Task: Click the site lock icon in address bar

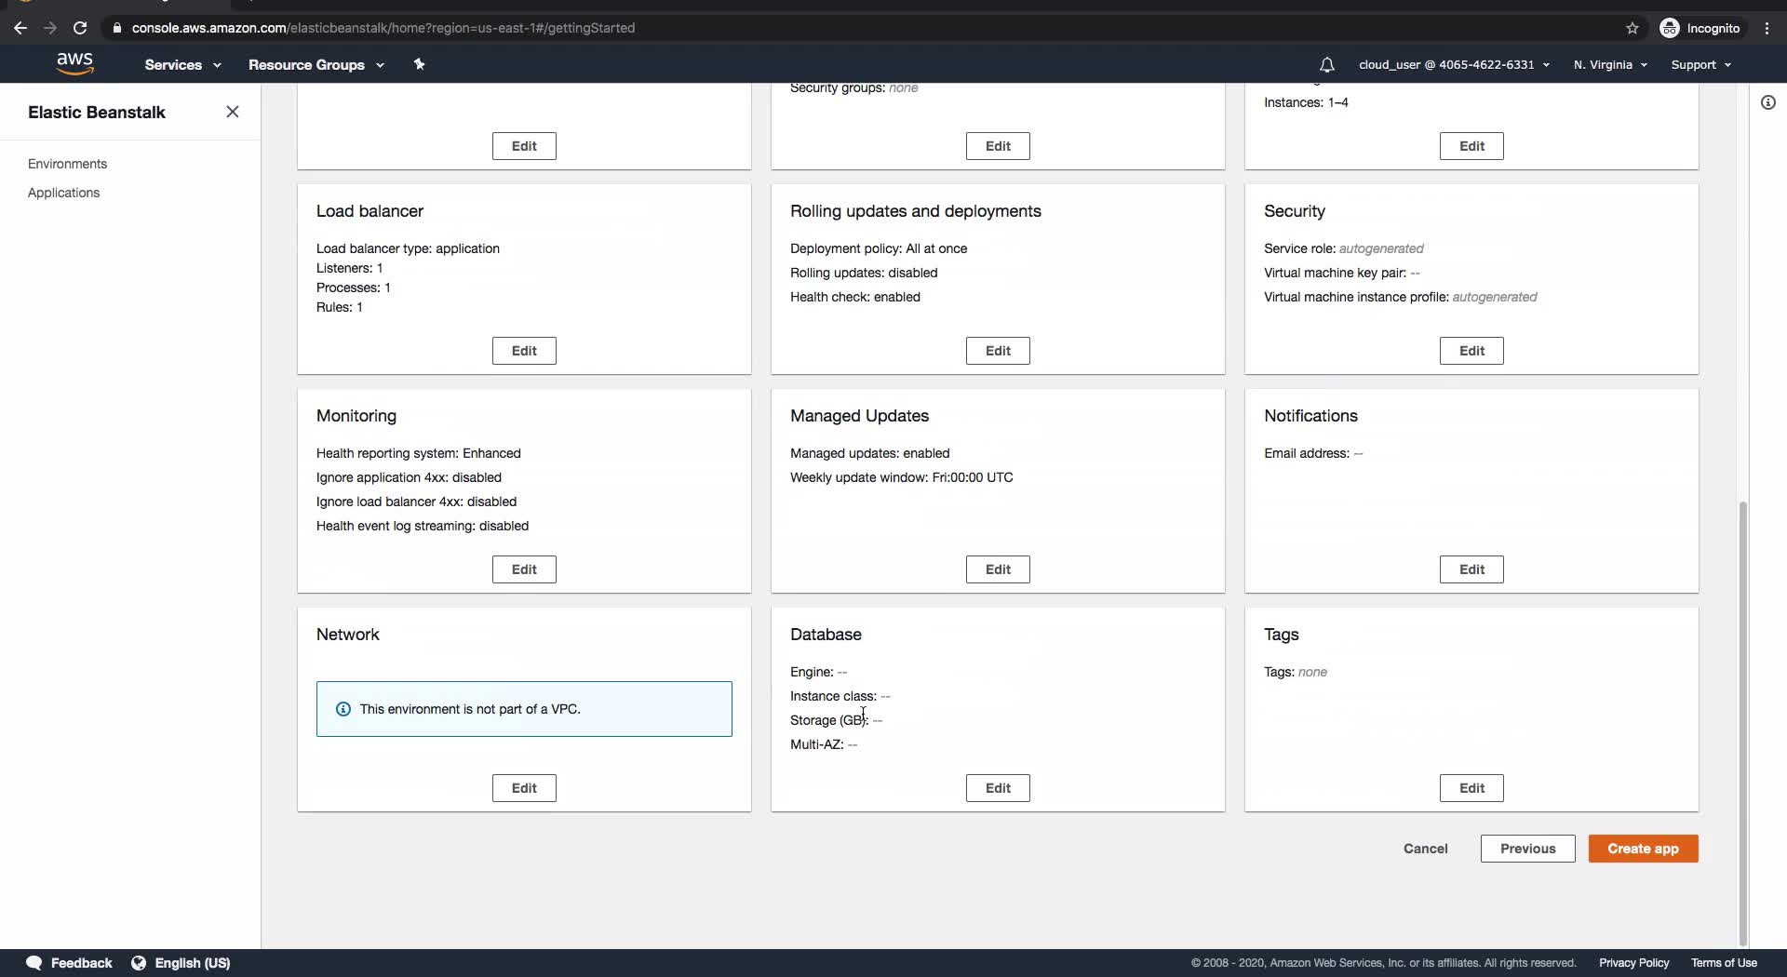Action: (x=116, y=28)
